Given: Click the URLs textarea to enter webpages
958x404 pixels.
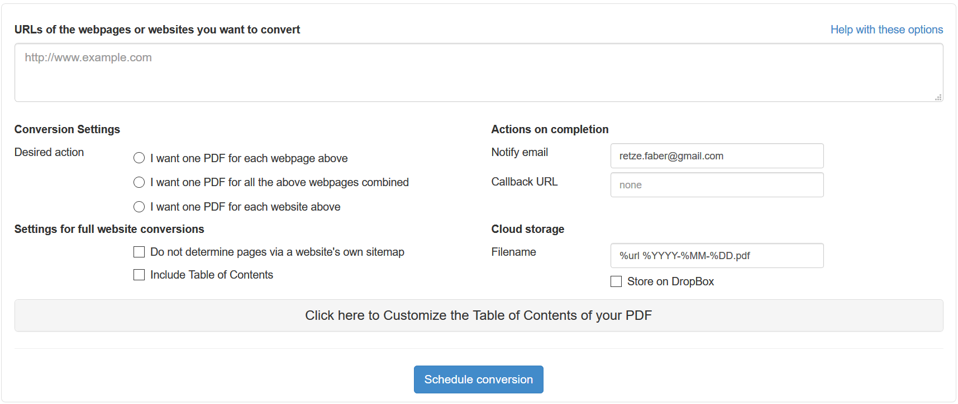Looking at the screenshot, I should tap(479, 72).
